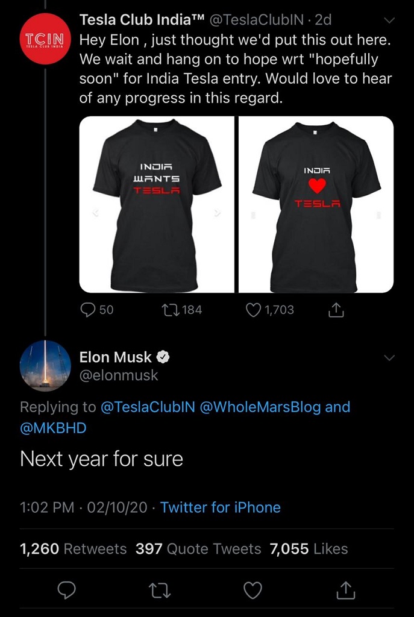Open the @TeslaClubIN mention link
Screen dimensions: 414x617
click(x=148, y=407)
